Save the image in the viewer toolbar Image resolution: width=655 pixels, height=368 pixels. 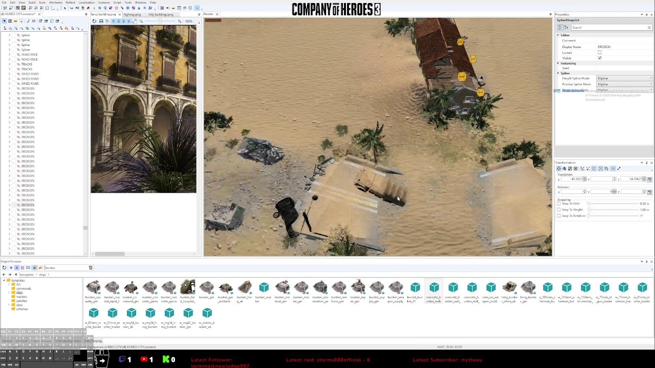click(x=101, y=21)
